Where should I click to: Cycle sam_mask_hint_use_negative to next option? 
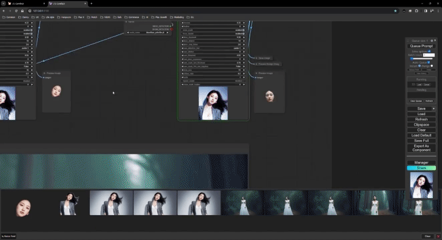click(244, 67)
